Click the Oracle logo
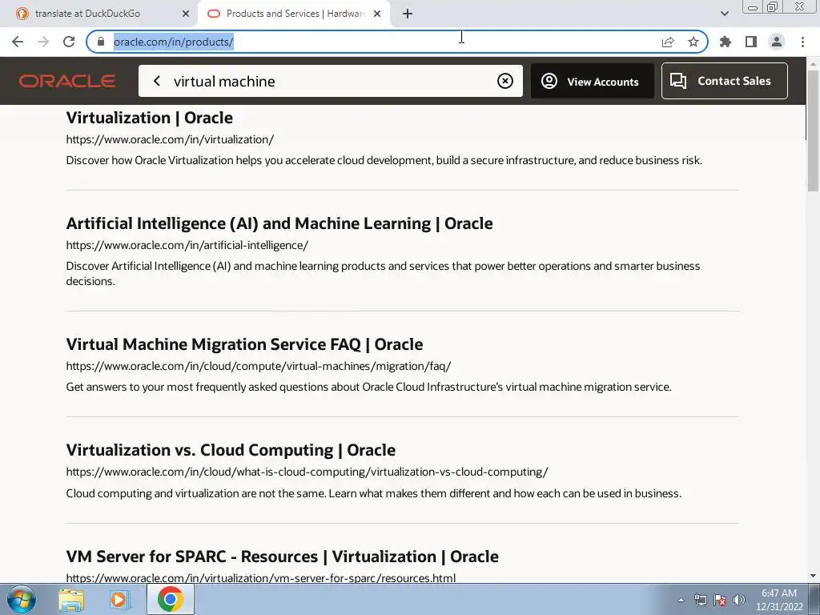 click(67, 81)
